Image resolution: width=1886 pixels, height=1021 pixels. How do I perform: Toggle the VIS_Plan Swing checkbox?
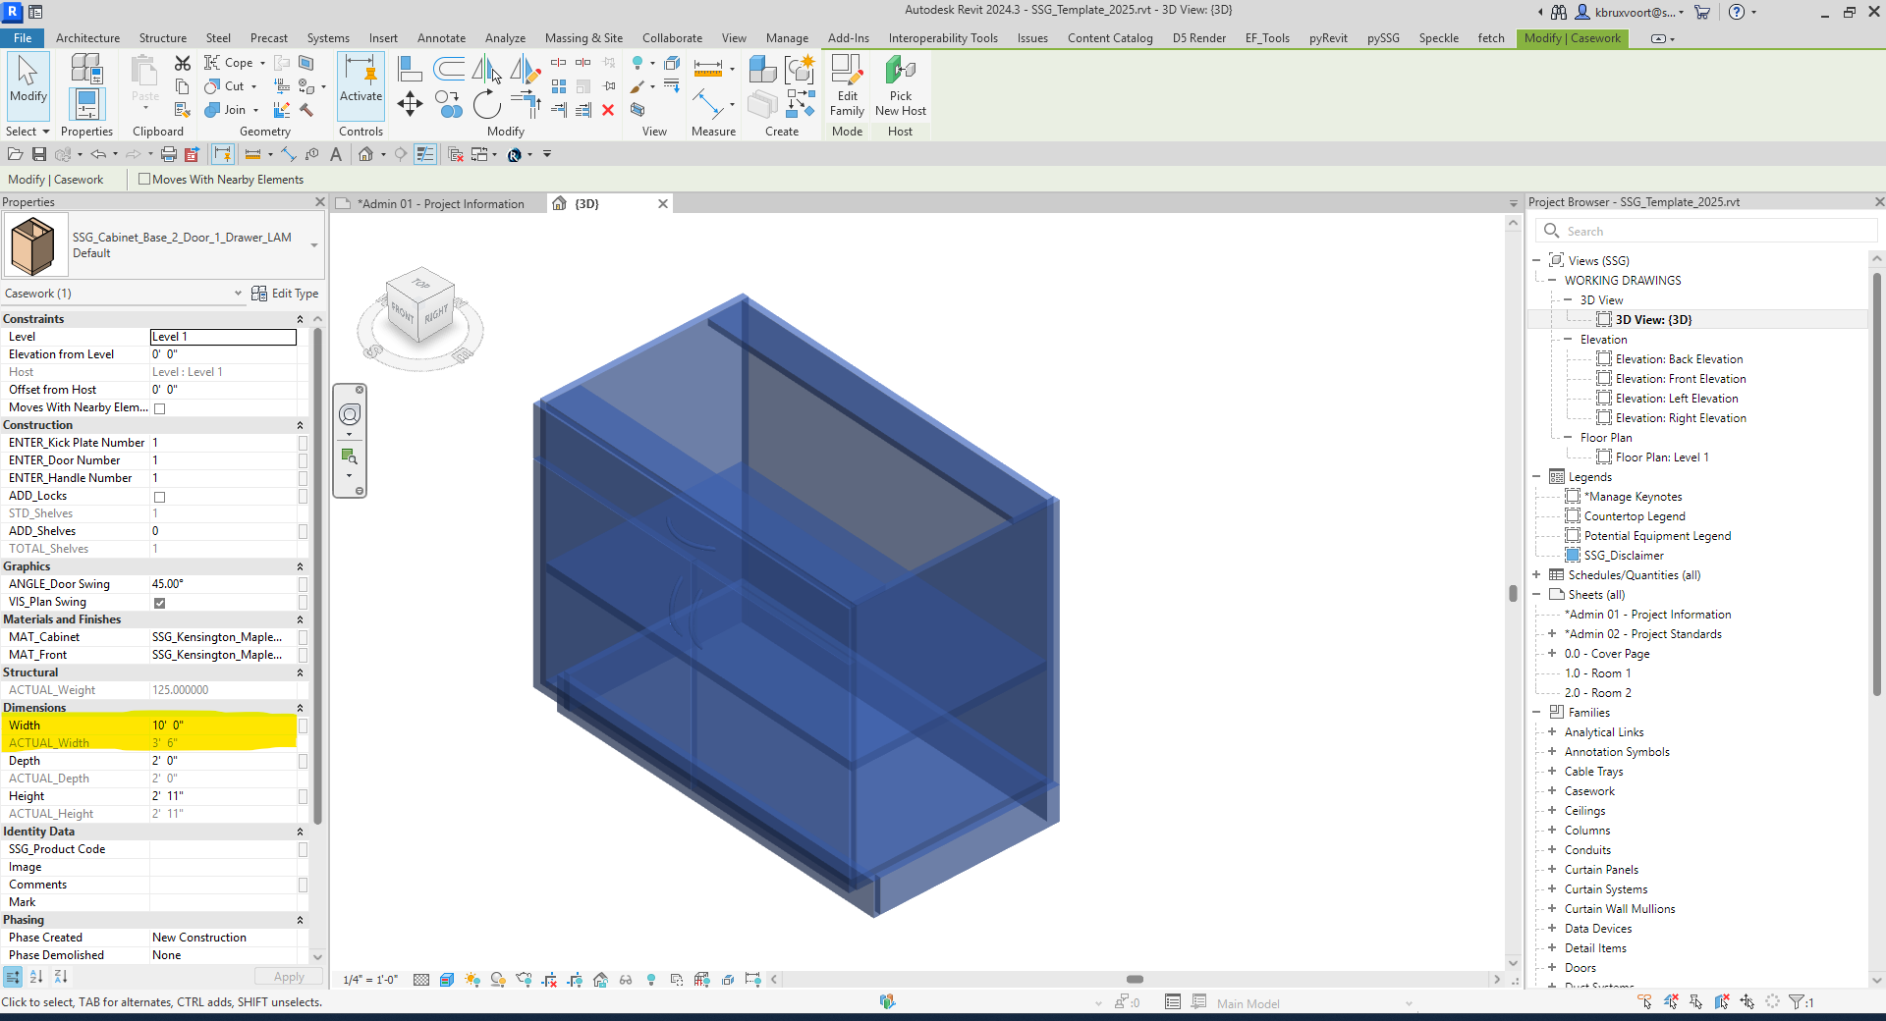click(x=160, y=603)
